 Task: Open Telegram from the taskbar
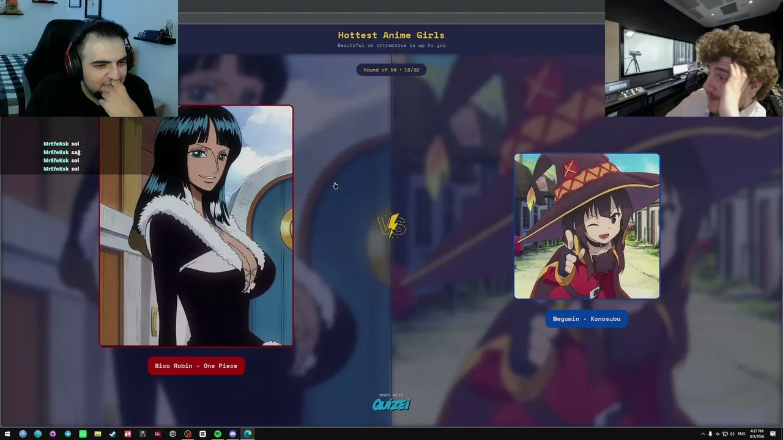pos(68,434)
